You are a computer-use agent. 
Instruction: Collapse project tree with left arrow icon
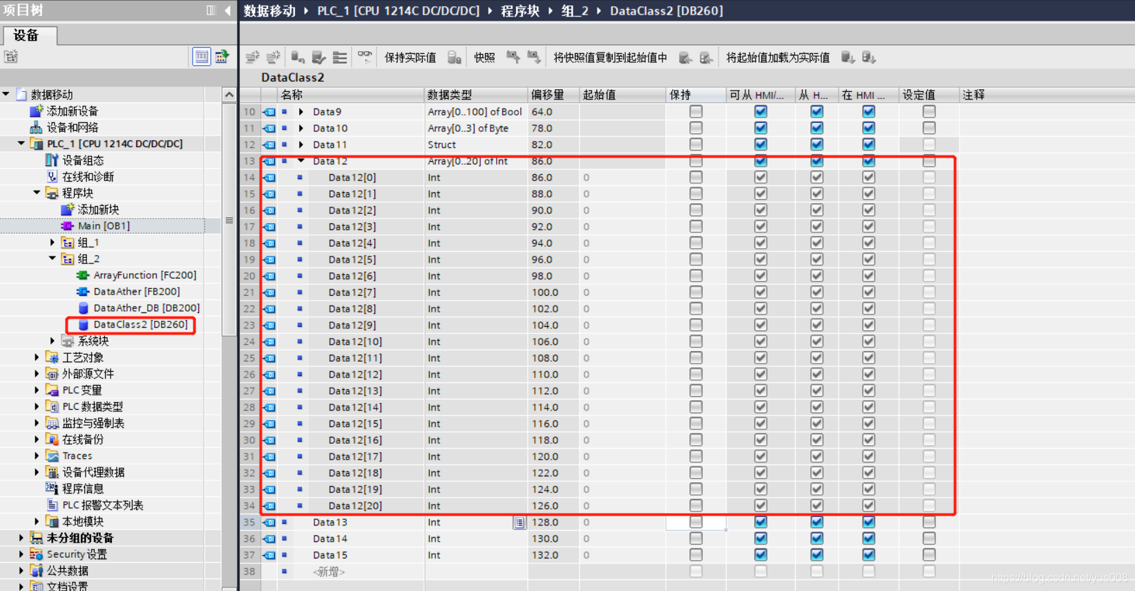[x=228, y=10]
